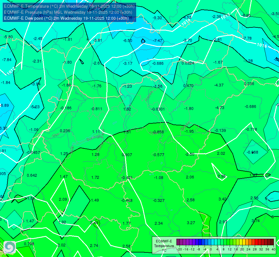
Task: Click the 1015 isobar label
Action: point(225,16)
